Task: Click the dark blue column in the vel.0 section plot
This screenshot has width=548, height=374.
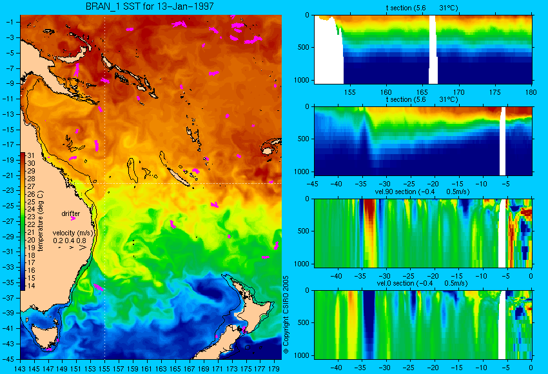Action: coord(369,323)
